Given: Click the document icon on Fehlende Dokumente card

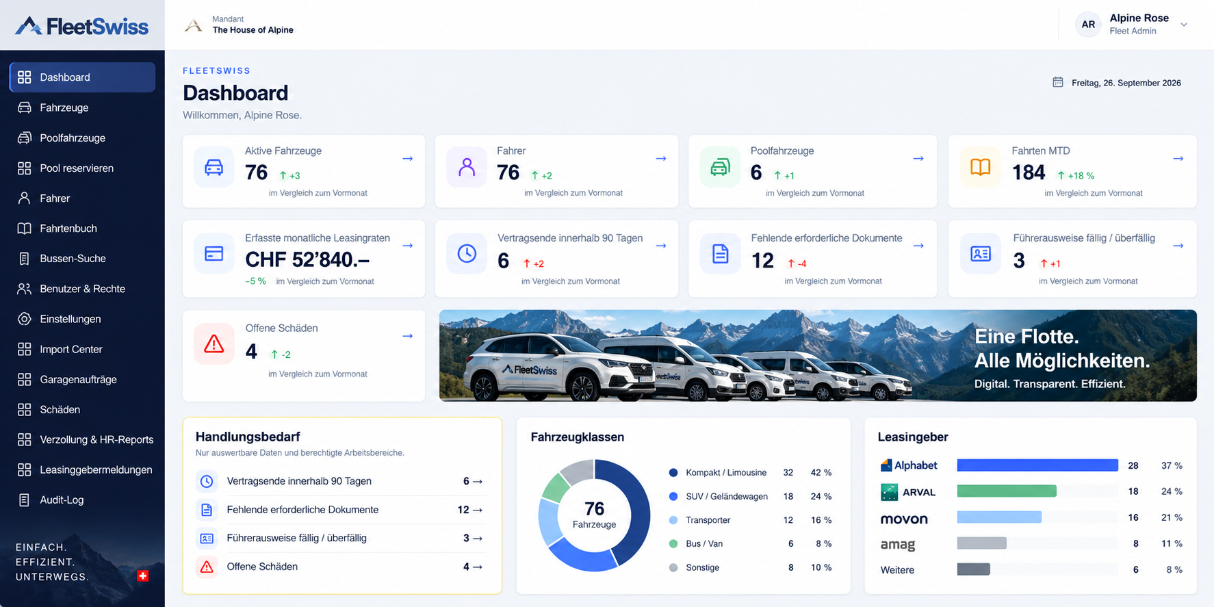Looking at the screenshot, I should point(720,254).
